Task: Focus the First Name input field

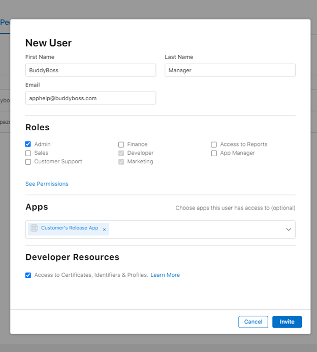Action: [90, 70]
